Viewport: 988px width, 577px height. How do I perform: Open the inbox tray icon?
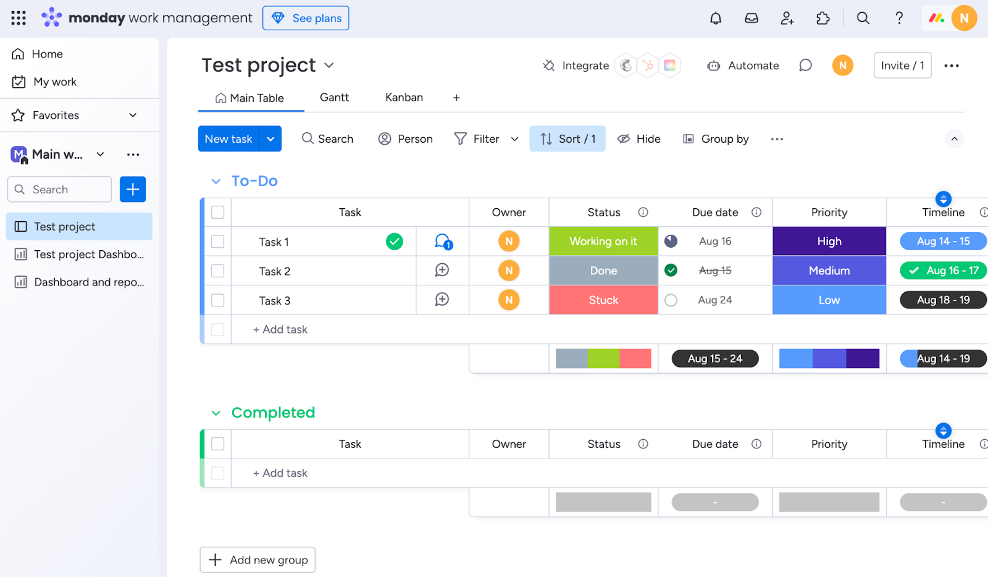click(751, 18)
